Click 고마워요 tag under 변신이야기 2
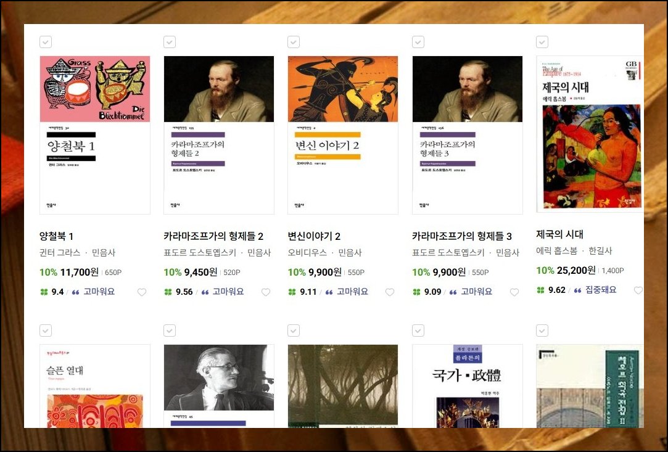The image size is (668, 452). 352,292
